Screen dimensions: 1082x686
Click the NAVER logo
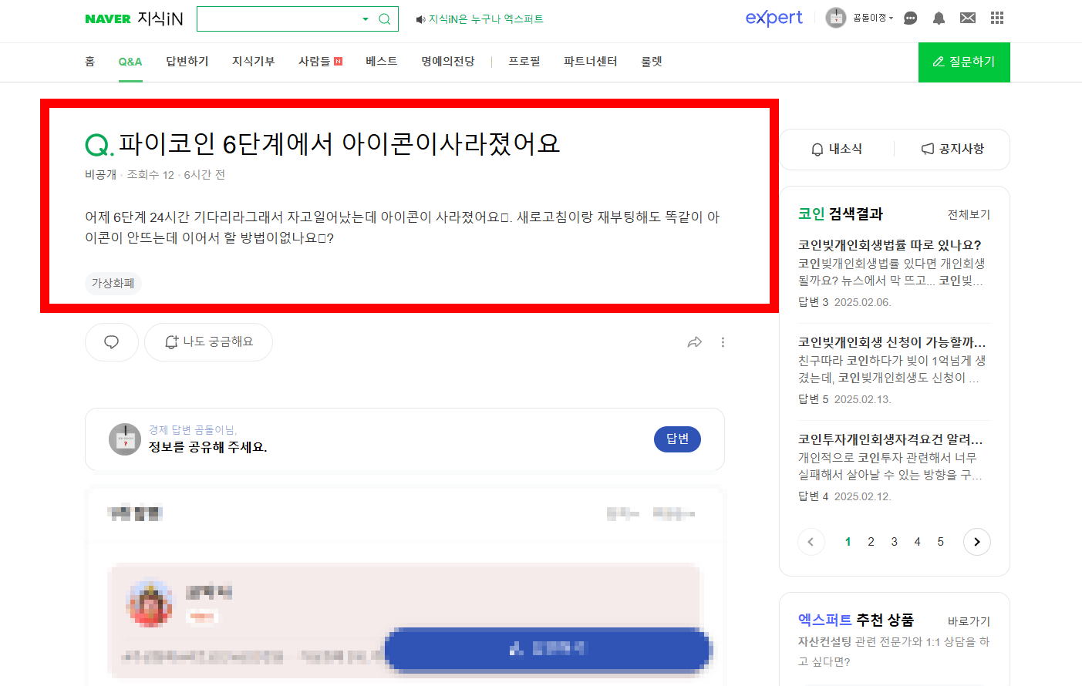click(108, 19)
